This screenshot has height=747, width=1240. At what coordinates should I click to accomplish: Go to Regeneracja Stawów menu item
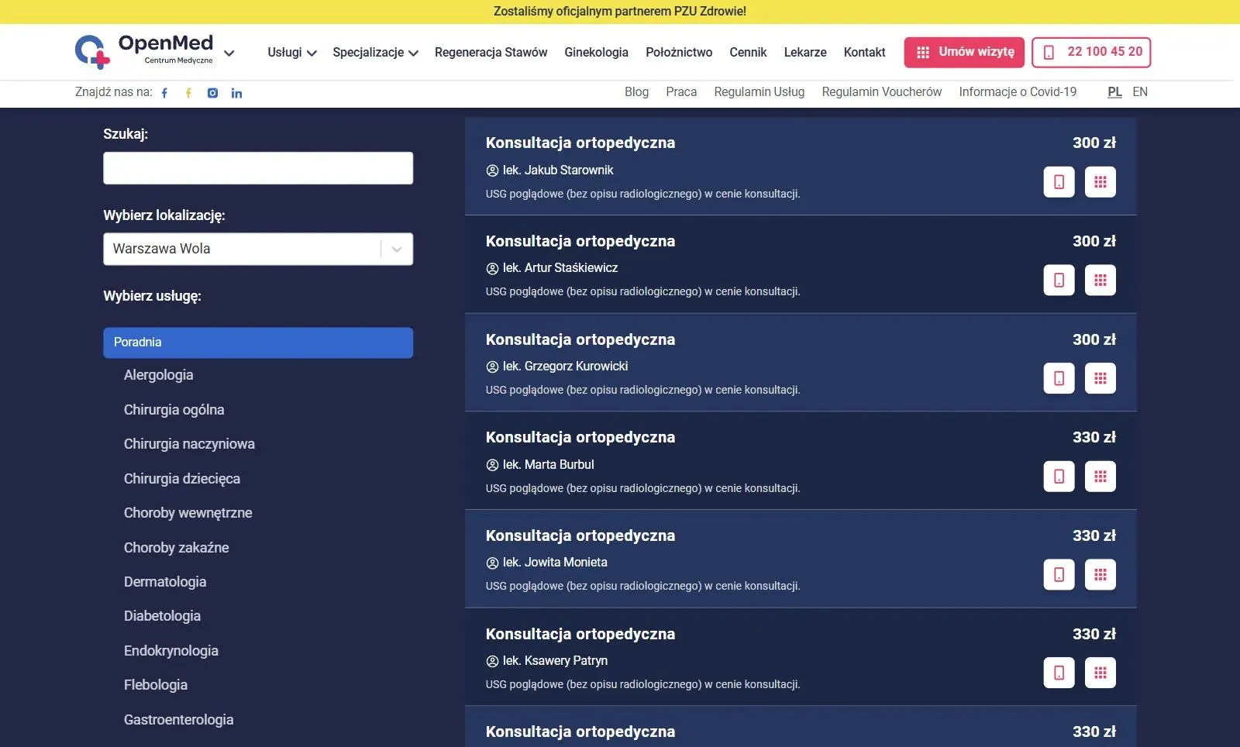click(x=491, y=53)
